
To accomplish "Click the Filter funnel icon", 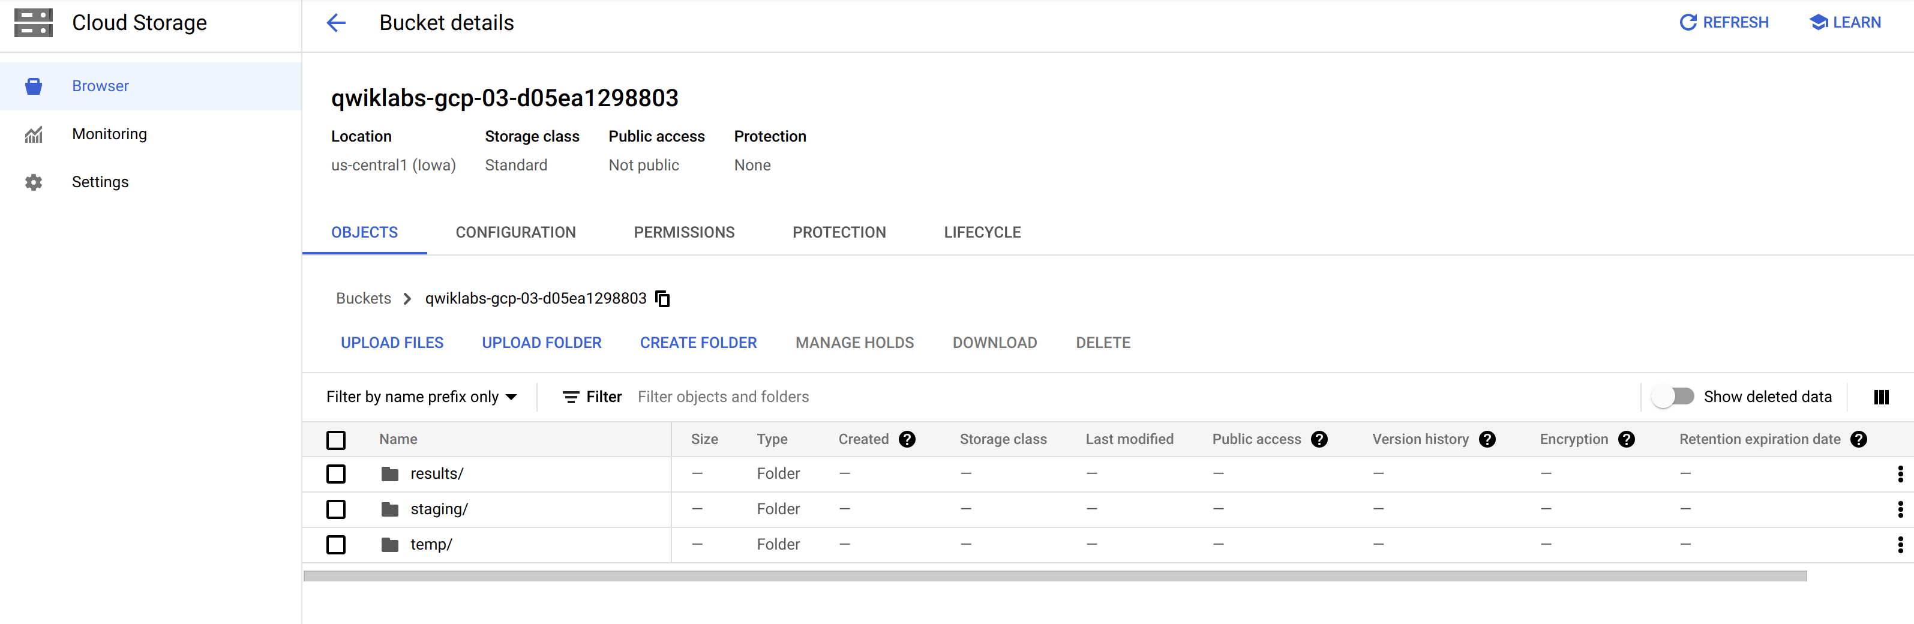I will coord(571,397).
